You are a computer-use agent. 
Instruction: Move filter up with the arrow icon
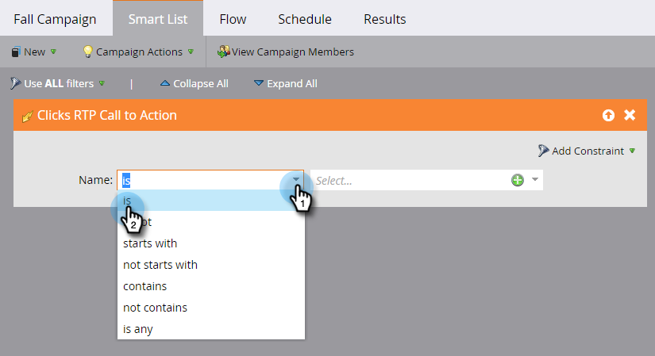608,116
